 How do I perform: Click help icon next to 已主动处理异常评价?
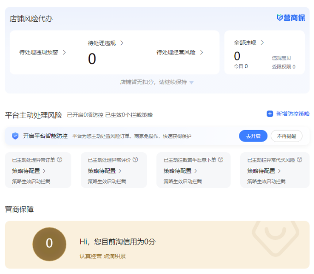tap(135, 160)
